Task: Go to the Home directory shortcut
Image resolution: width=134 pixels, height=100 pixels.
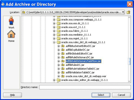Action: tap(11, 36)
